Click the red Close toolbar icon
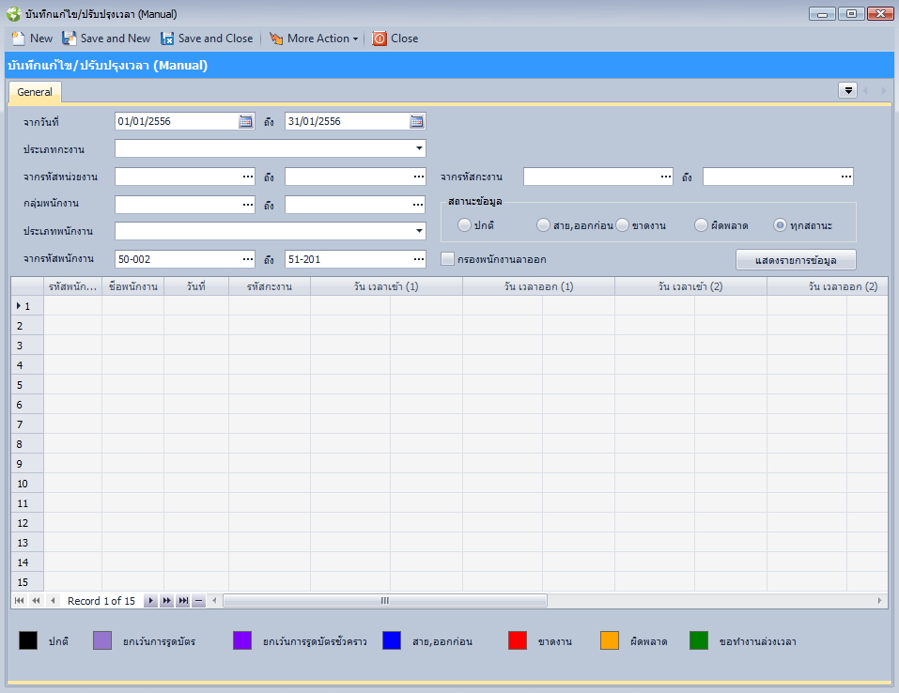 pos(379,38)
